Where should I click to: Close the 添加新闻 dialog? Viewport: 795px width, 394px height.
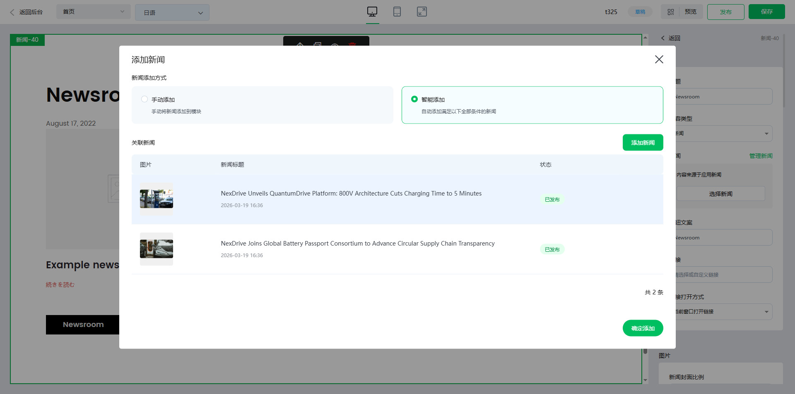[659, 60]
